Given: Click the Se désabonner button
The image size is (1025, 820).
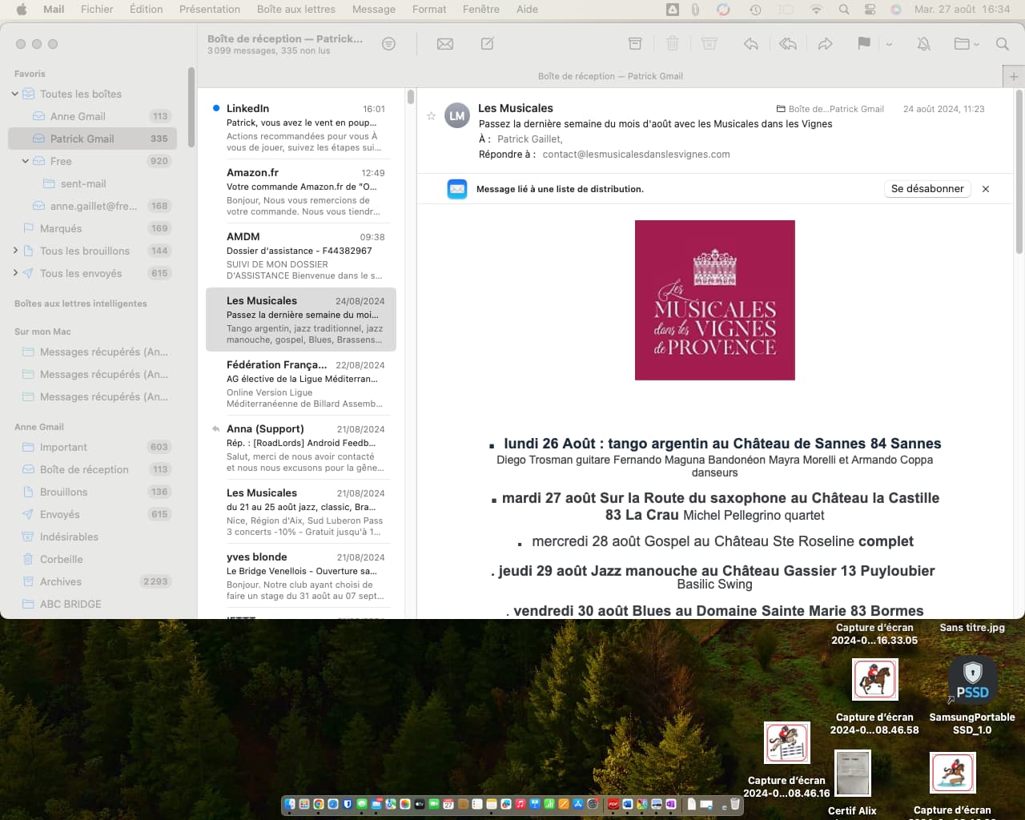Looking at the screenshot, I should [x=927, y=189].
